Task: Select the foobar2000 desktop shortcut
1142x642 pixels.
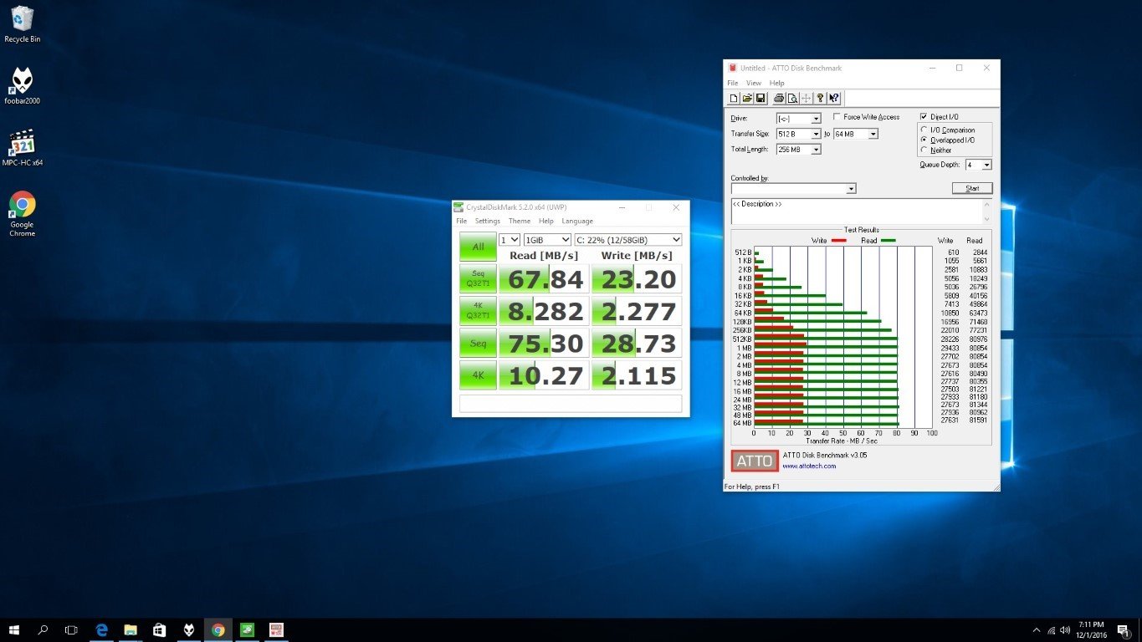Action: [x=22, y=87]
